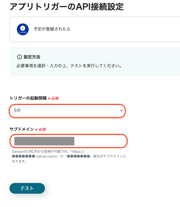Viewport: 180px width, 207px height.
Task: Click the Garoon app logo icon
Action: pos(23,29)
